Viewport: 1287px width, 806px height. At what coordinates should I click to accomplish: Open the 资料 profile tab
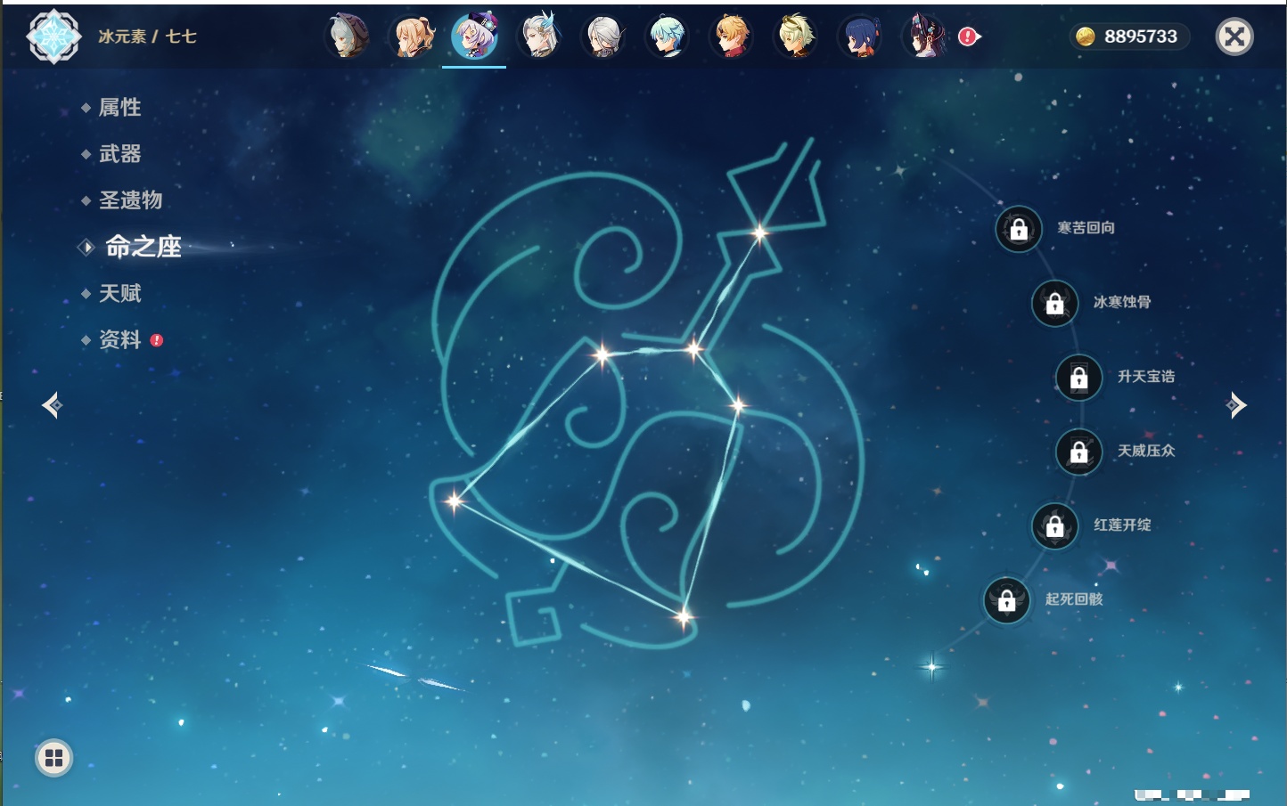coord(119,340)
